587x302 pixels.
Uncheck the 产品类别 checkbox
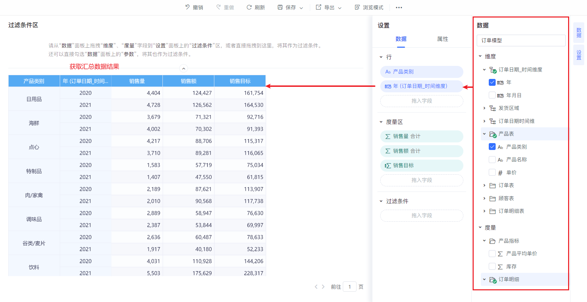(492, 147)
